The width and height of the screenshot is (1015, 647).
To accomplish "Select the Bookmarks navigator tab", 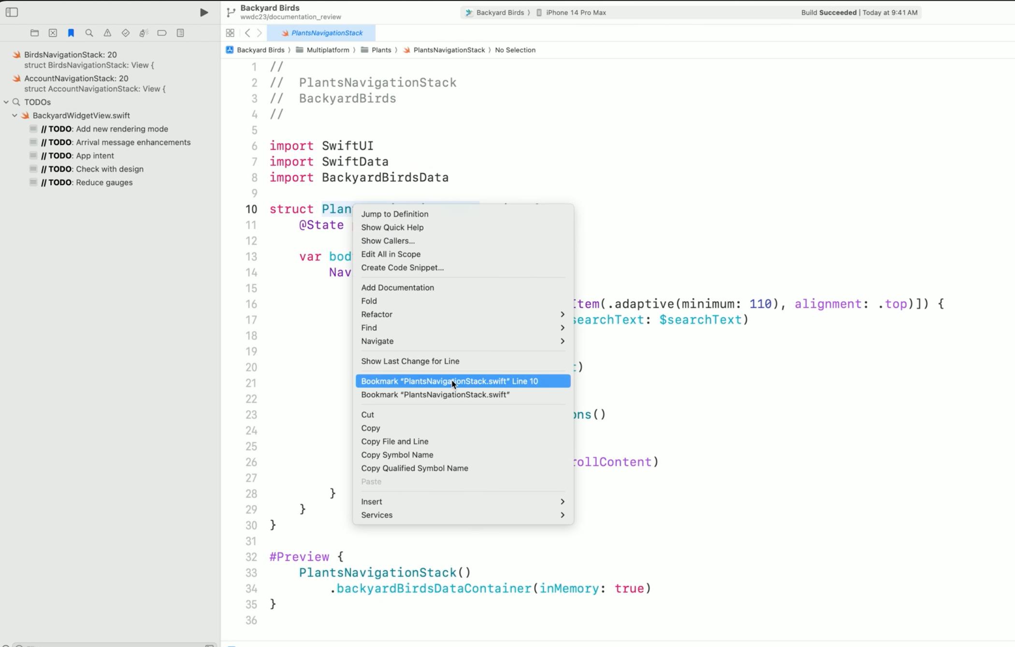I will pyautogui.click(x=71, y=33).
